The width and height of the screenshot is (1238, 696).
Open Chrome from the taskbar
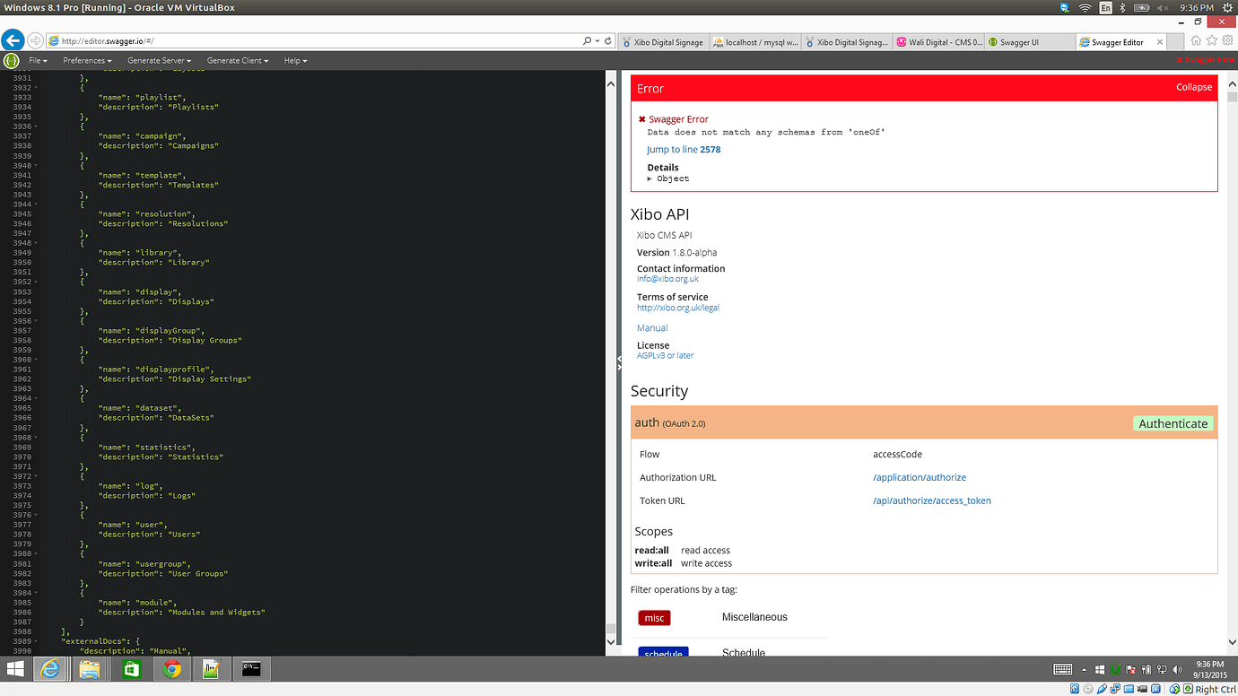[172, 668]
